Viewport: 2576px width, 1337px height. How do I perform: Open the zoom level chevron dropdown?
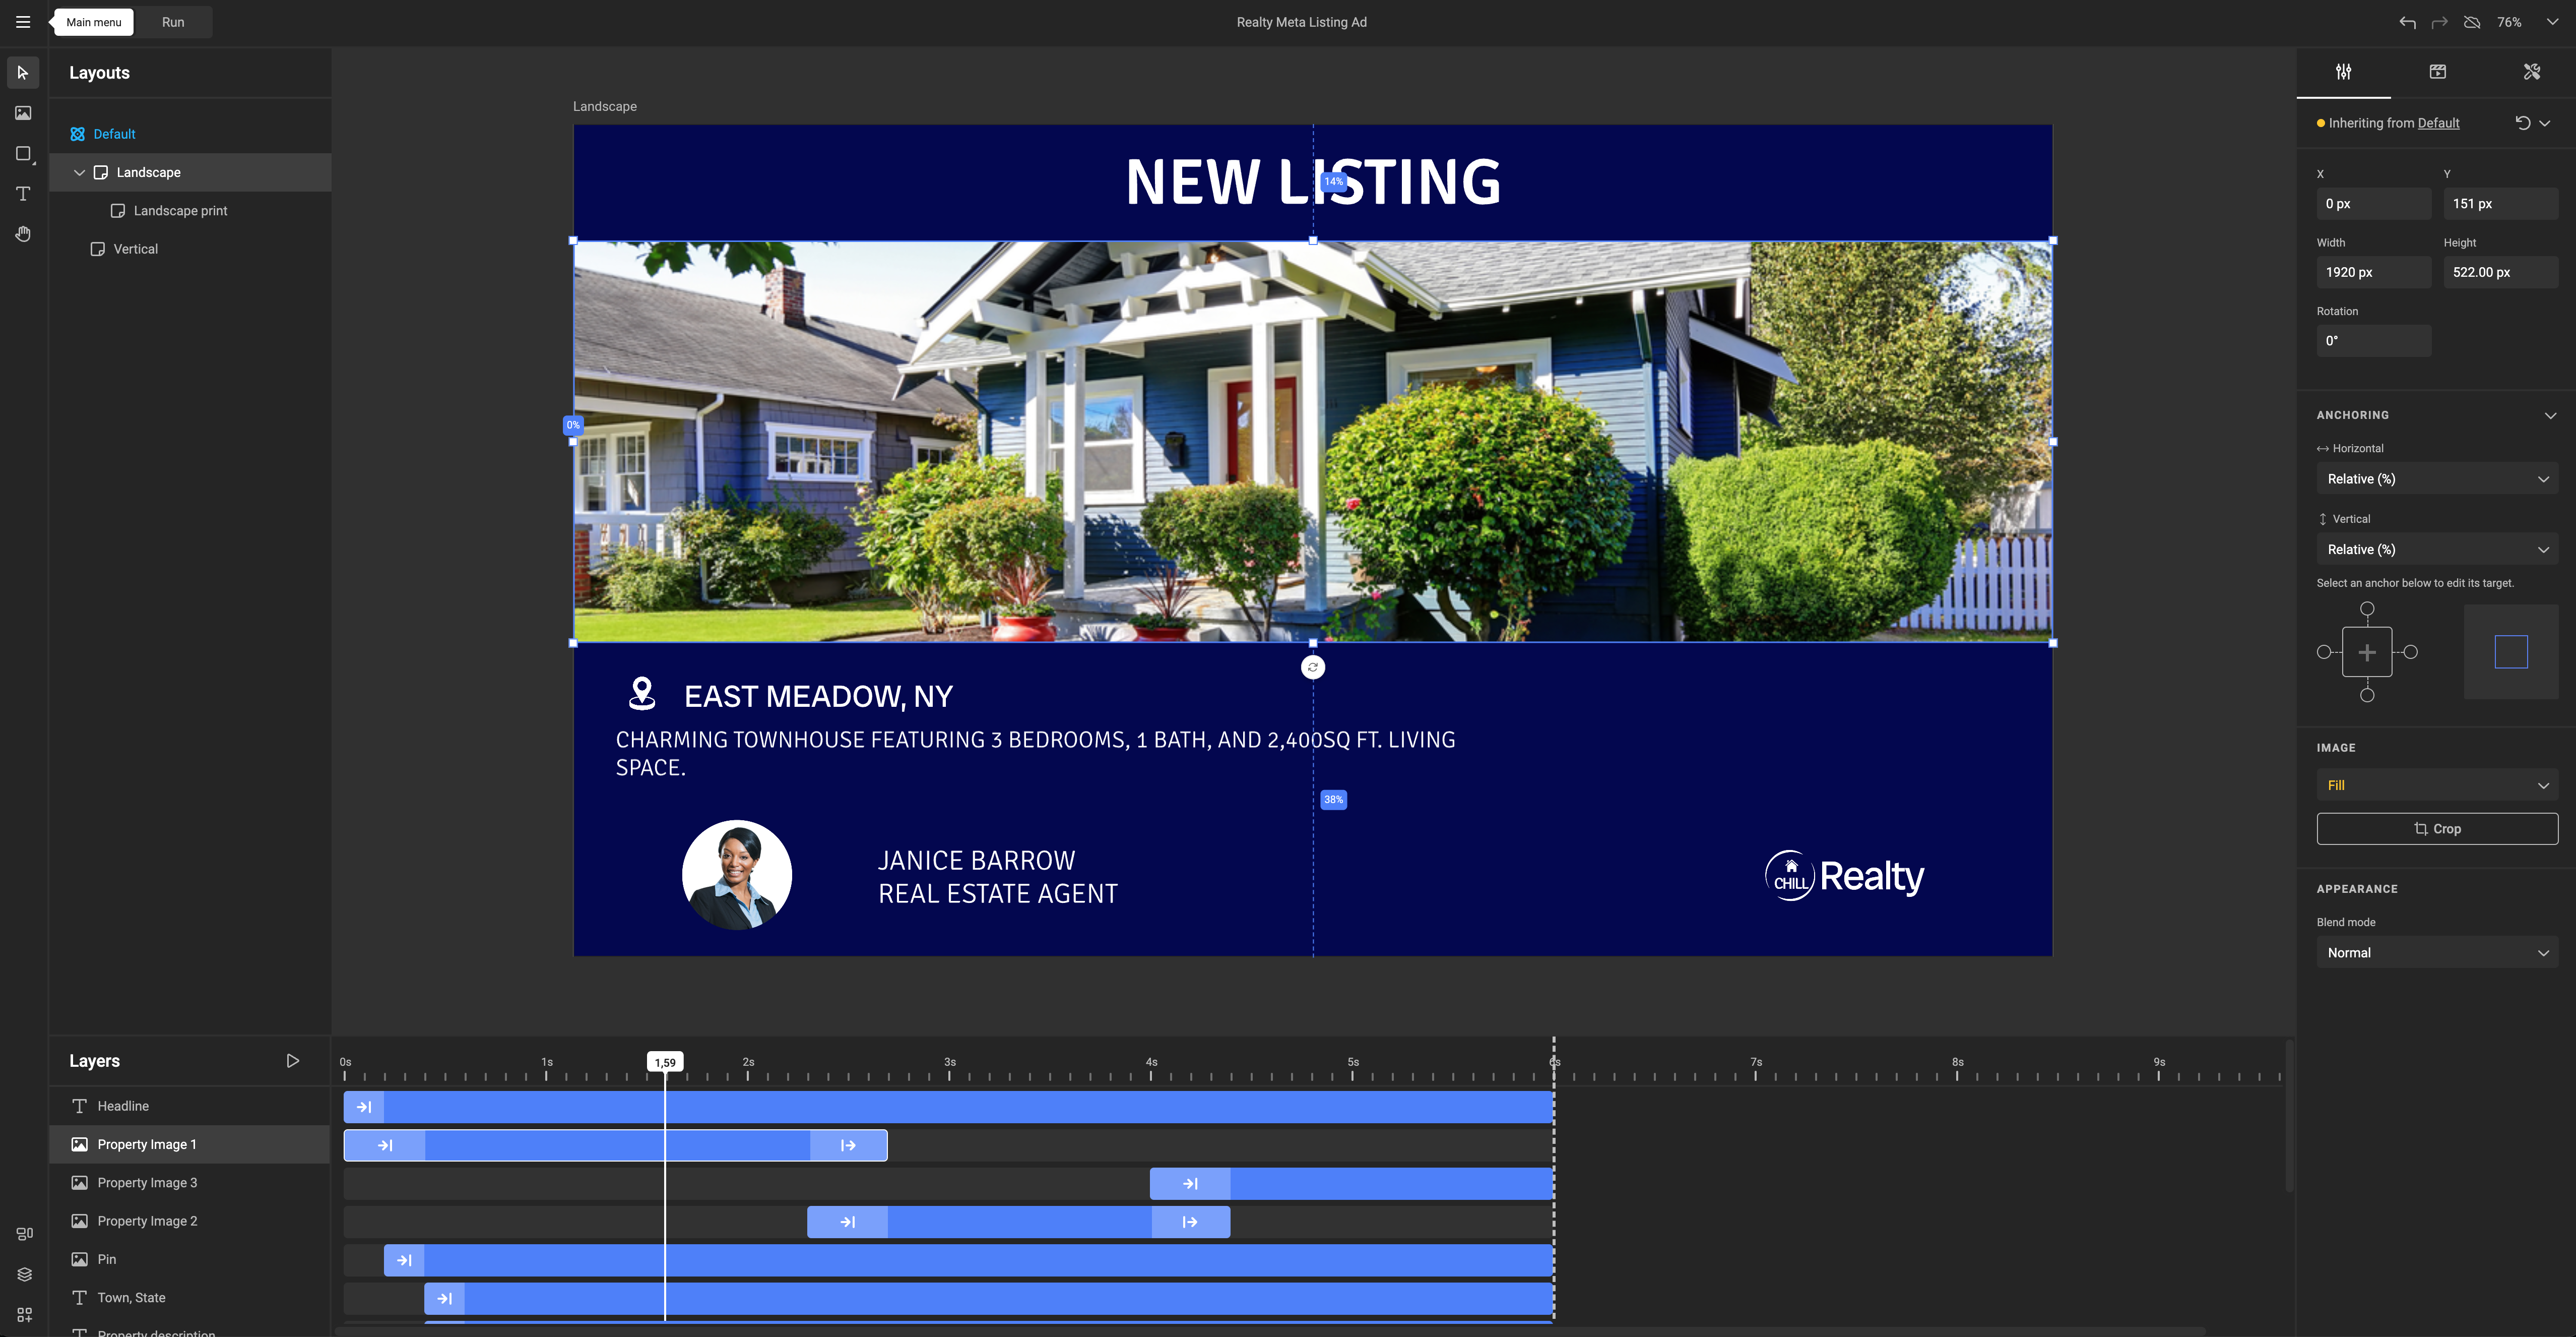(x=2552, y=22)
